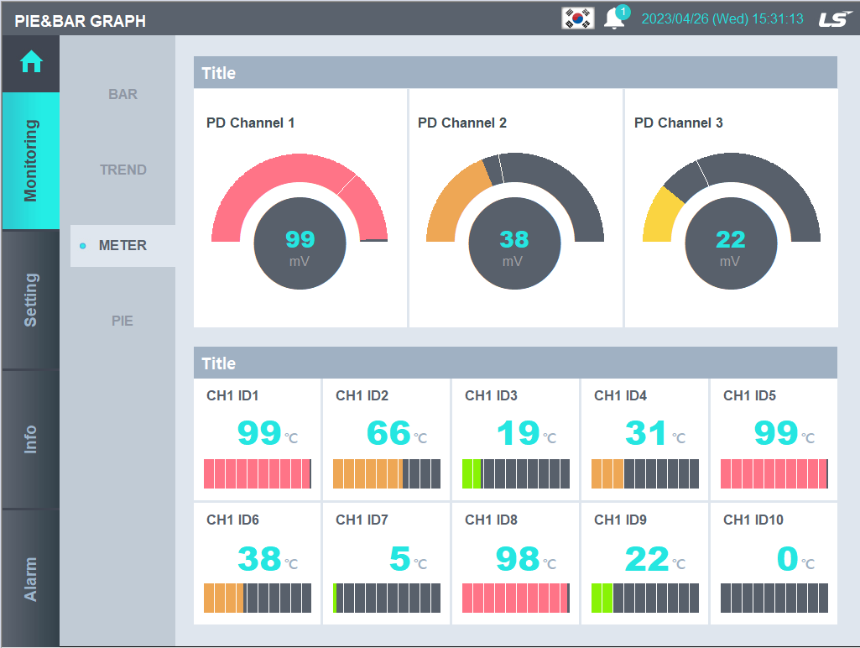Click the CH1 ID5 bar indicator
This screenshot has width=860, height=648.
[774, 474]
